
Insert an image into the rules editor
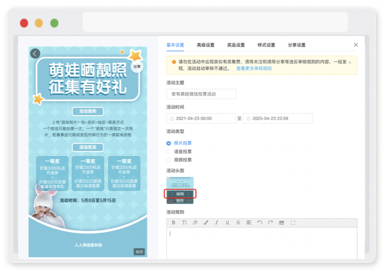pos(281,223)
